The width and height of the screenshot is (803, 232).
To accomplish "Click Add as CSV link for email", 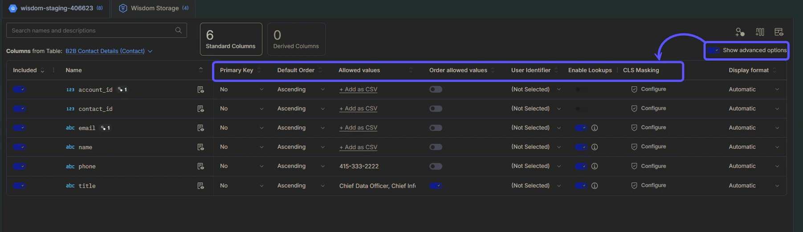I will 358,128.
